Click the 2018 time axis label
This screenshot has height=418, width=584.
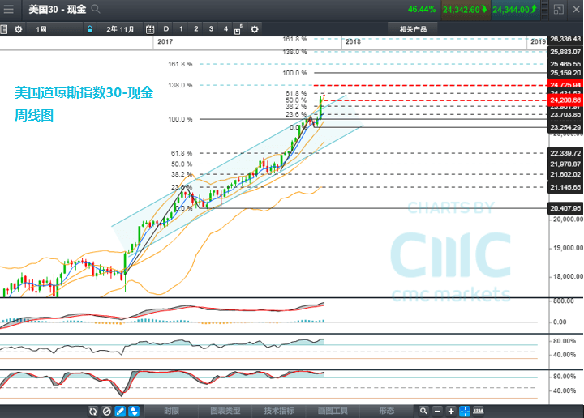pyautogui.click(x=353, y=41)
